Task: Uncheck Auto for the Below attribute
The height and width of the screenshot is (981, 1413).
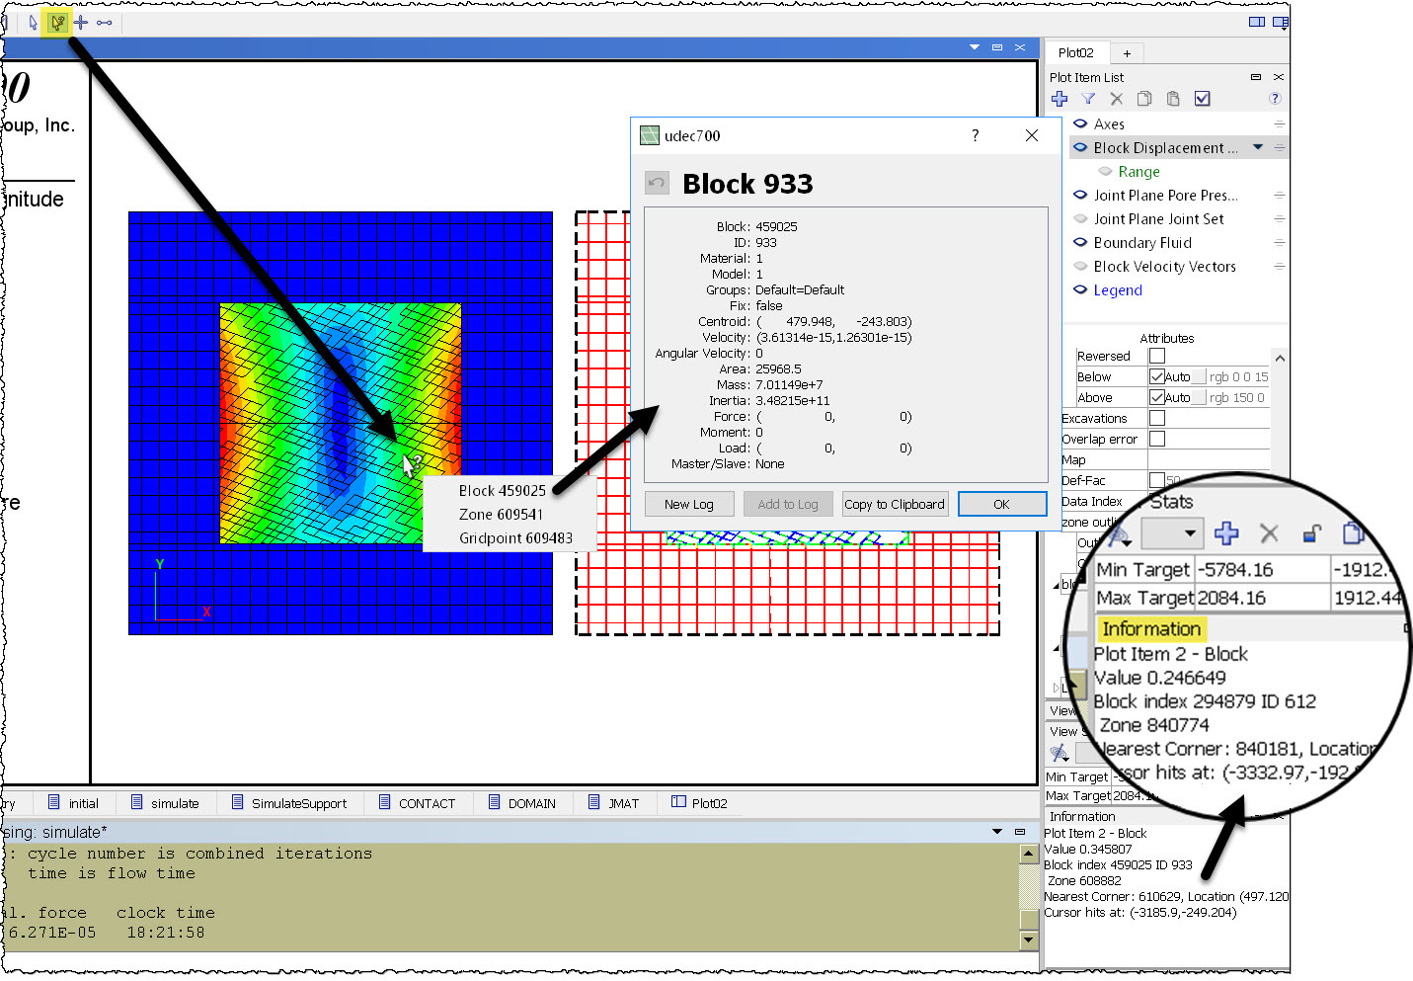Action: 1157,376
